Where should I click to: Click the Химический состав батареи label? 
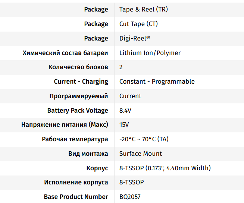point(65,53)
